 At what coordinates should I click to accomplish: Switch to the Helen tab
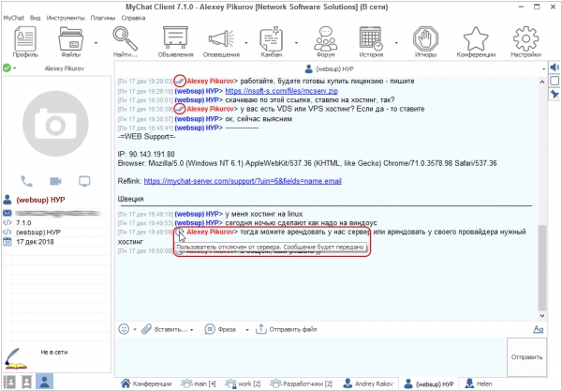(x=478, y=383)
